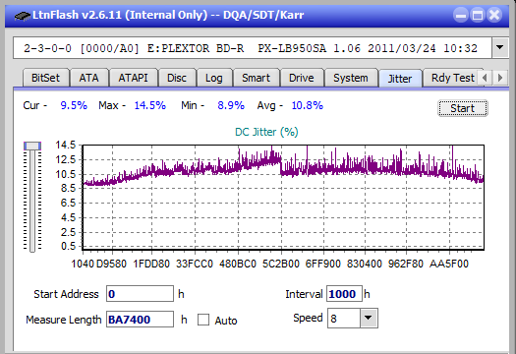Select the PLEXTOR BD-R drive field
This screenshot has height=354, width=516.
tap(253, 48)
